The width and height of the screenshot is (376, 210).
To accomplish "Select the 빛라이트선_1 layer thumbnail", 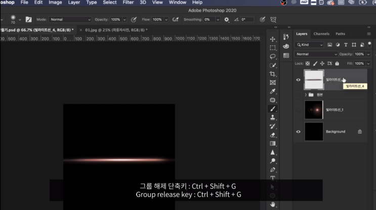I will (313, 110).
